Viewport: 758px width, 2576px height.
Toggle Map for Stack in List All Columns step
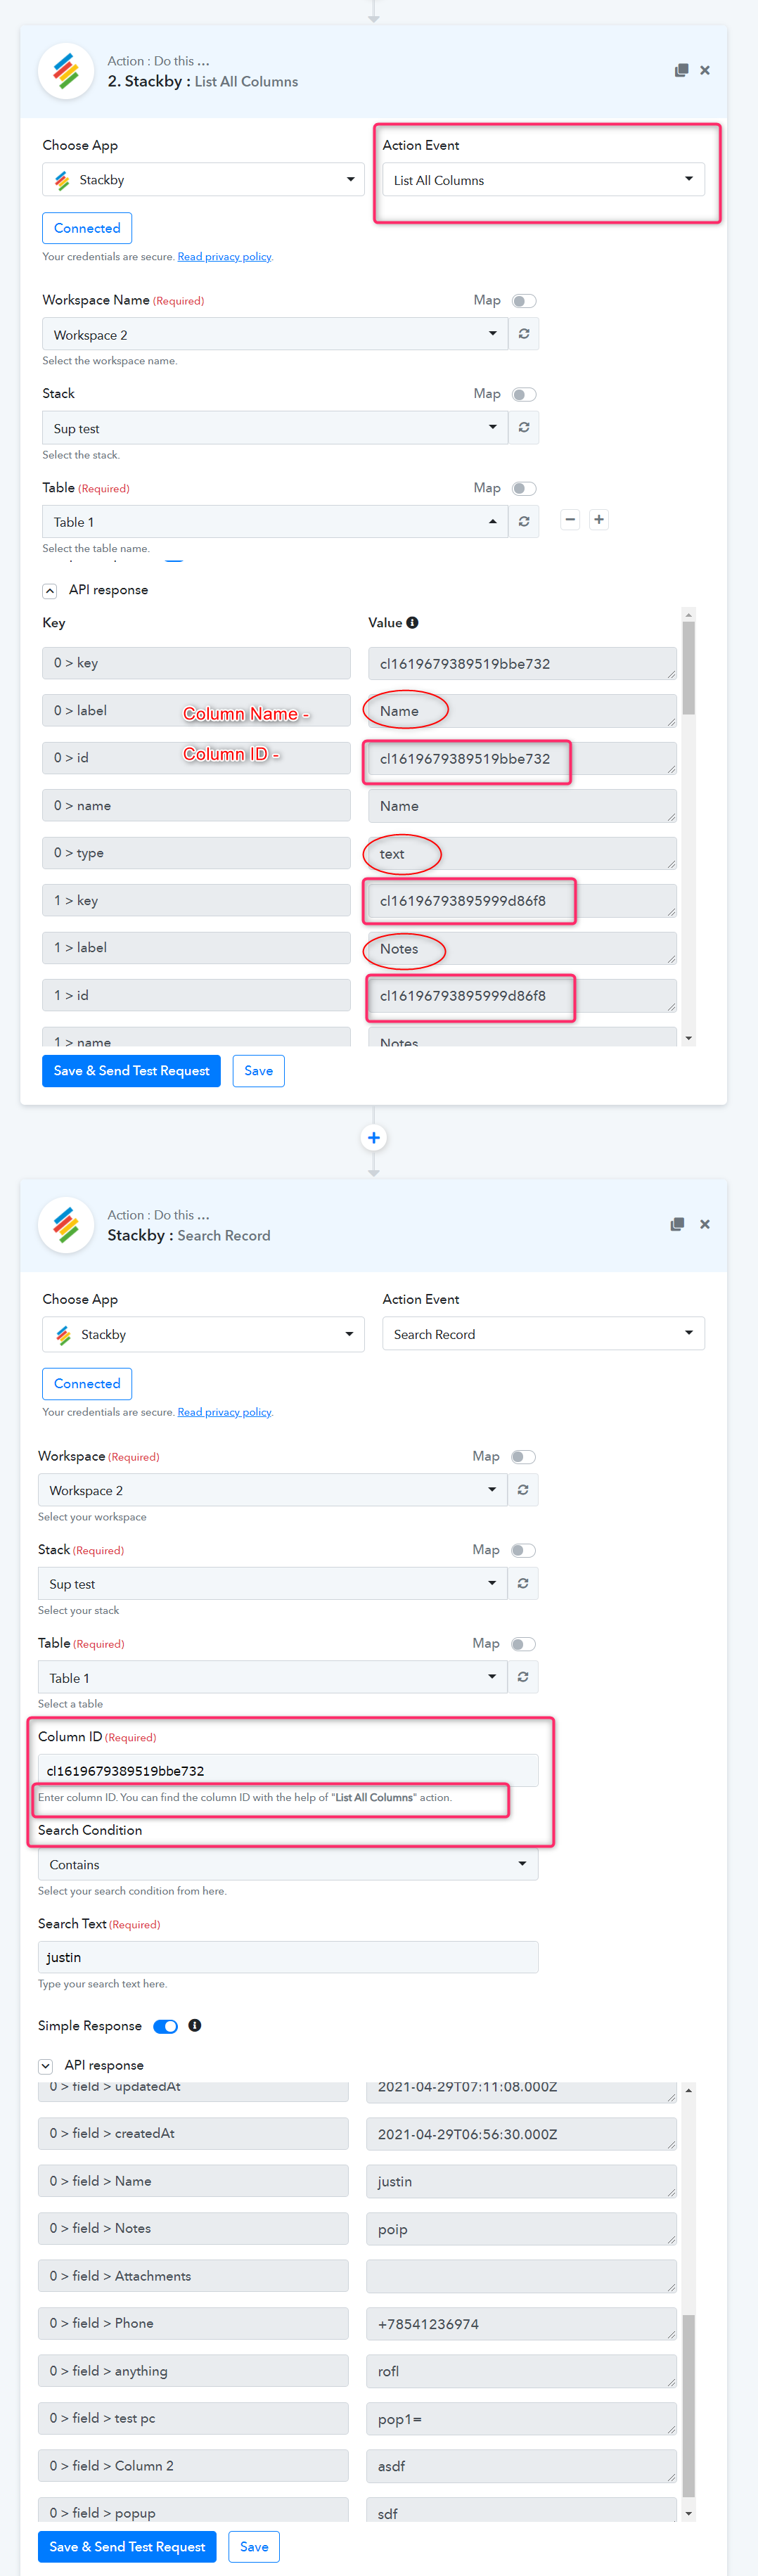tap(524, 395)
